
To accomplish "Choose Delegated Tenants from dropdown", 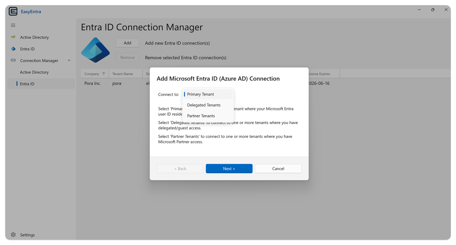I will (x=208, y=105).
